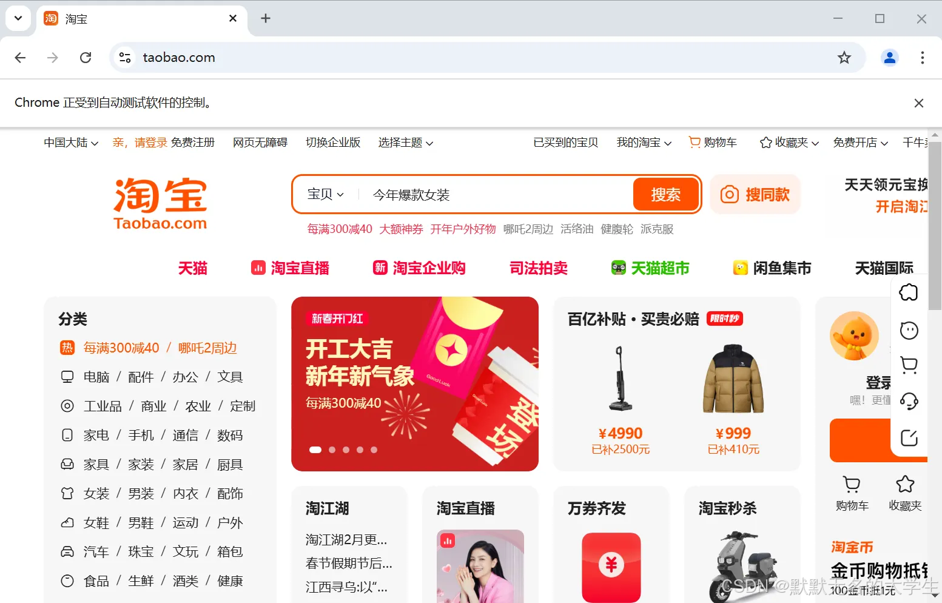Open the 天猫 channel tab
Viewport: 942px width, 603px height.
[x=193, y=268]
